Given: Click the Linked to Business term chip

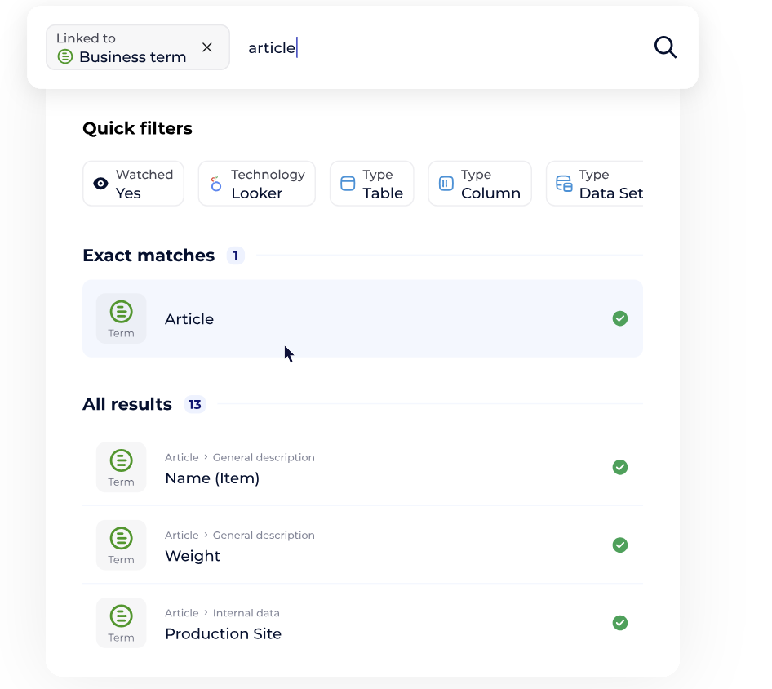Looking at the screenshot, I should point(122,47).
